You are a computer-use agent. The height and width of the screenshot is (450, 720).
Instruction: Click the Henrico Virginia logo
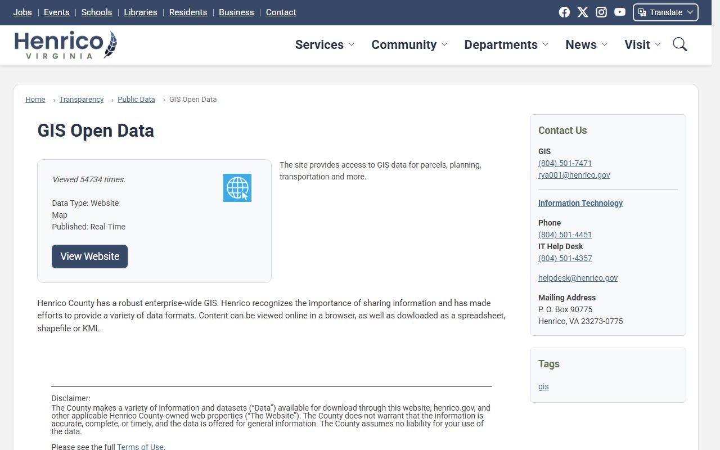pyautogui.click(x=66, y=45)
